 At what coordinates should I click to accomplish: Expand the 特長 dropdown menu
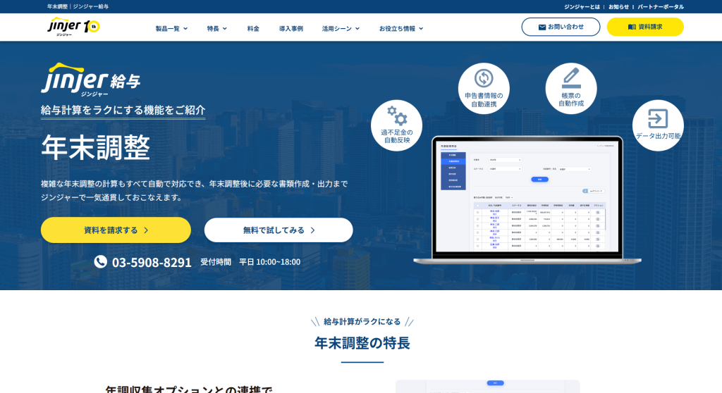tap(217, 29)
